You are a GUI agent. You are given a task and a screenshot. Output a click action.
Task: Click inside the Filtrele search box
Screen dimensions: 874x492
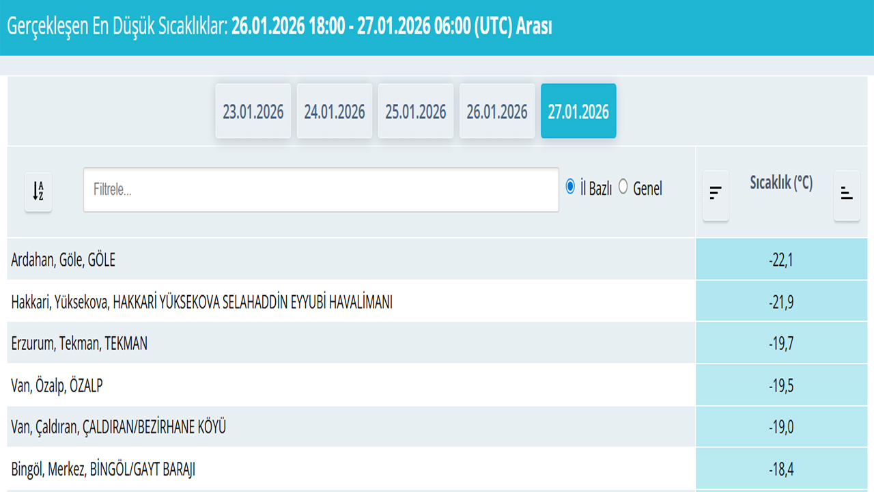tap(320, 189)
